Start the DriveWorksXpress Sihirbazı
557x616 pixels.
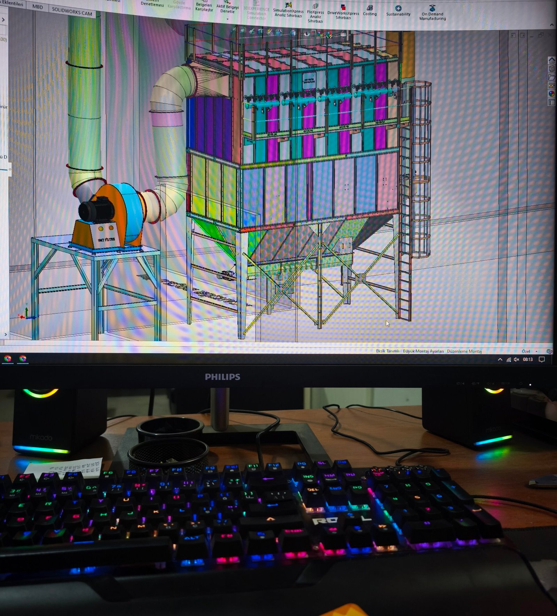(x=343, y=12)
